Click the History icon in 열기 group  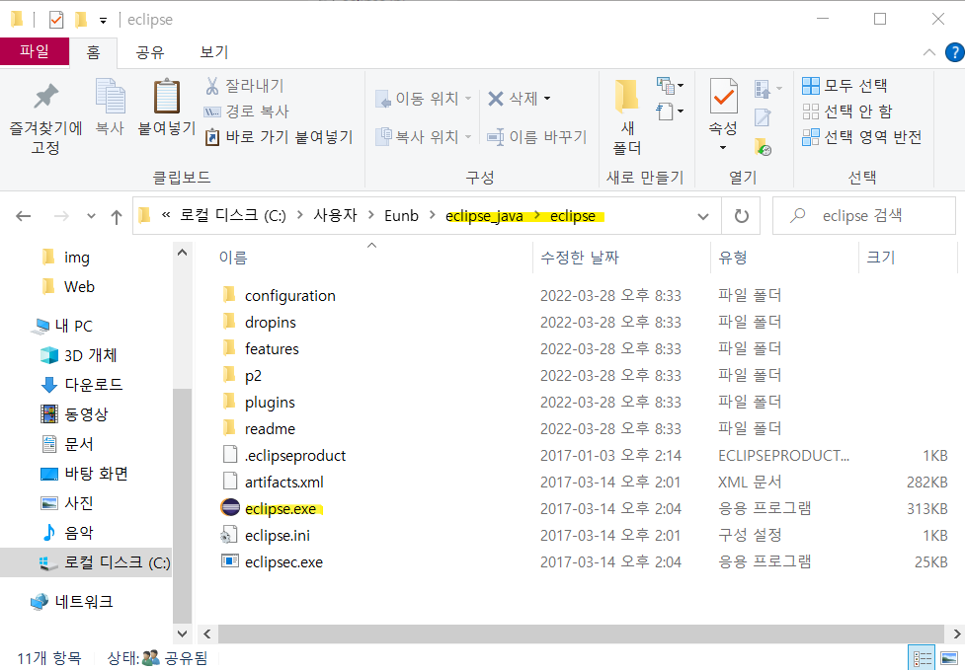(764, 147)
